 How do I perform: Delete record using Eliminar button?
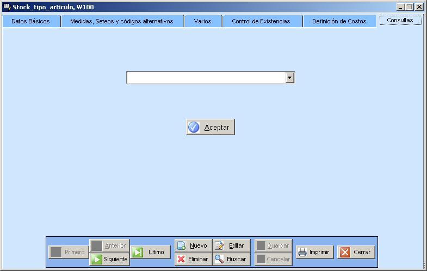coord(193,259)
